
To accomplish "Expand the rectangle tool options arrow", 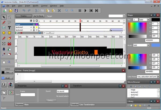I will (x=13, y=33).
